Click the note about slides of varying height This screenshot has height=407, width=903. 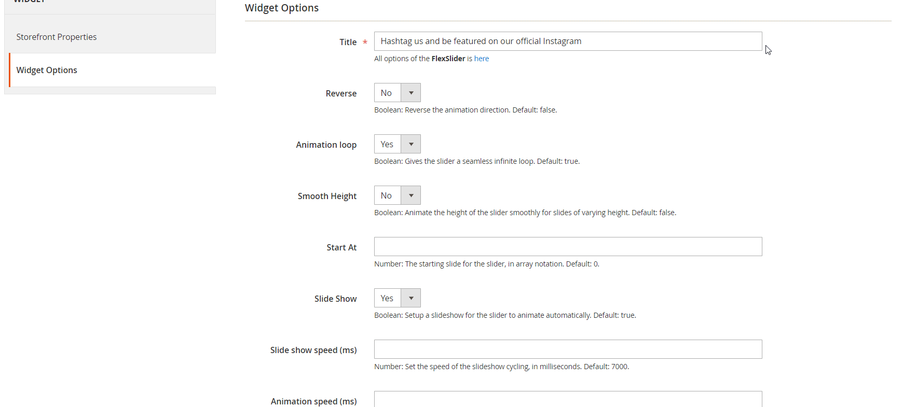[x=525, y=213]
